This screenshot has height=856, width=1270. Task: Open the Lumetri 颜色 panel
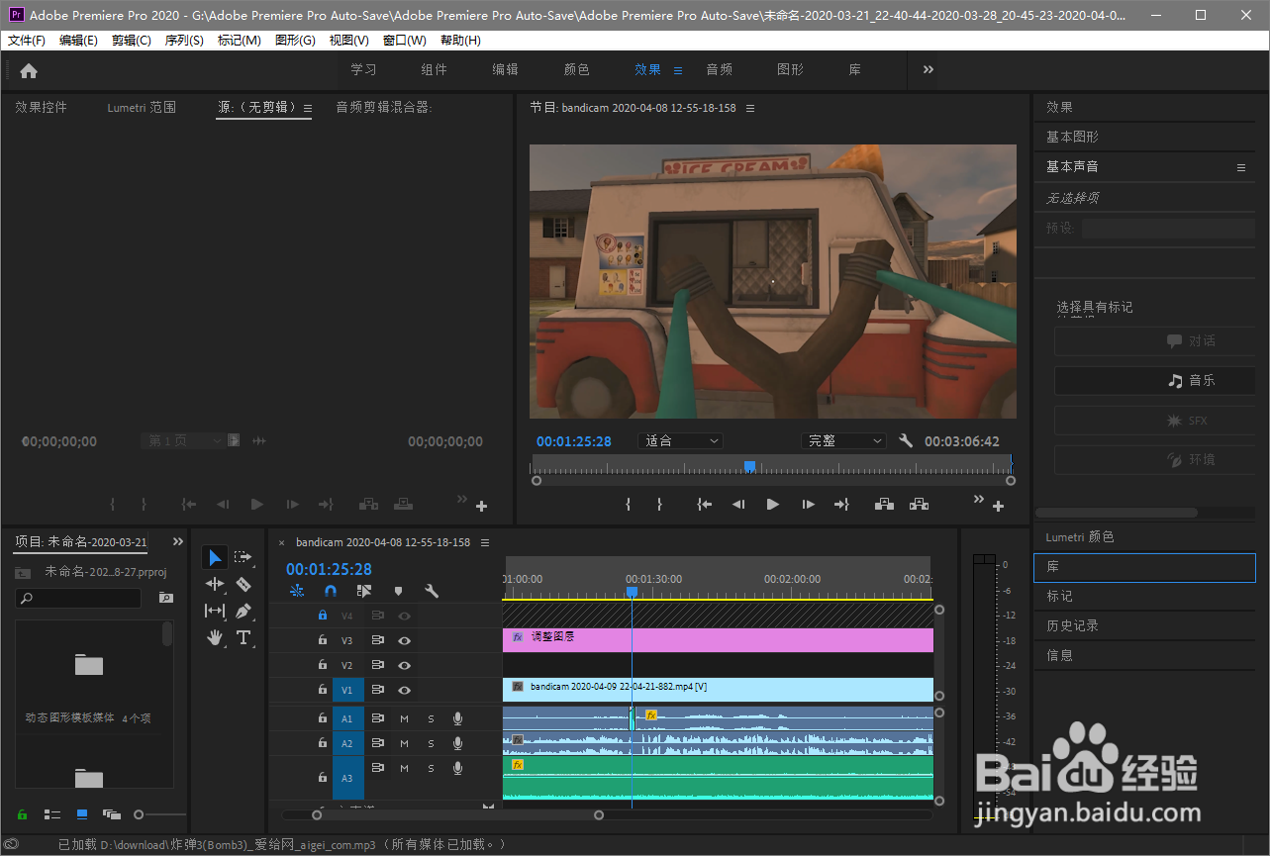tap(1080, 536)
